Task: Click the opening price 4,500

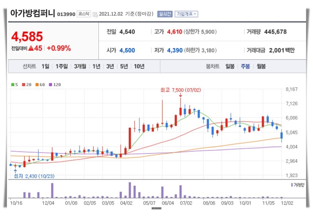Action: [127, 50]
